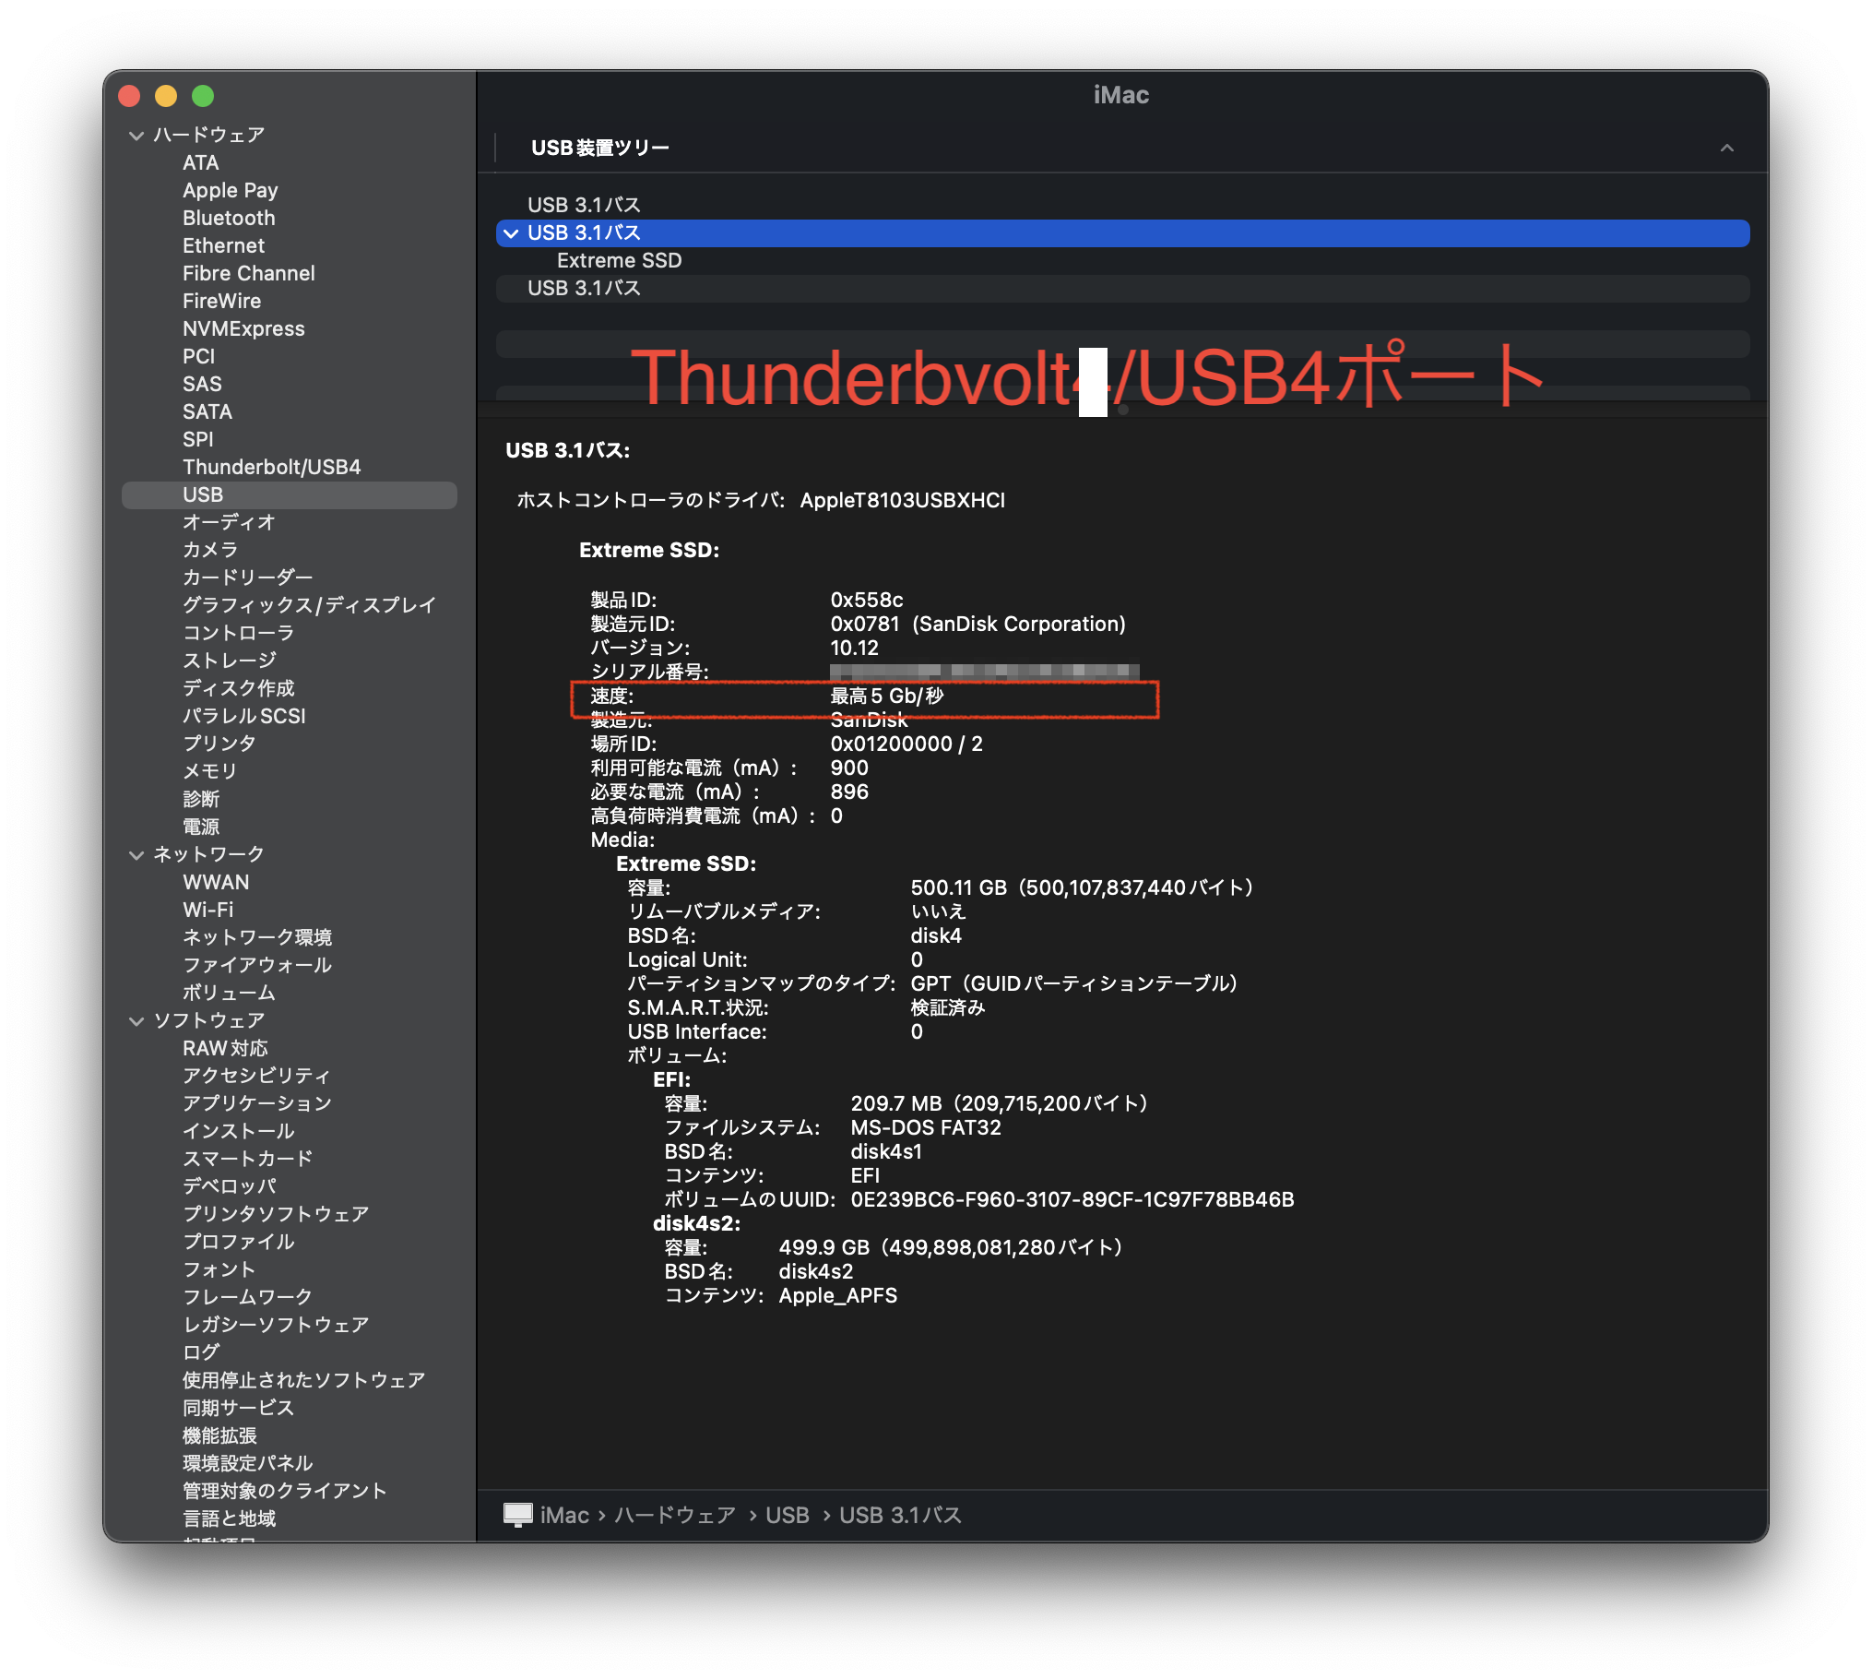Select the first USB 3.1バス entry
The width and height of the screenshot is (1872, 1679).
583,205
